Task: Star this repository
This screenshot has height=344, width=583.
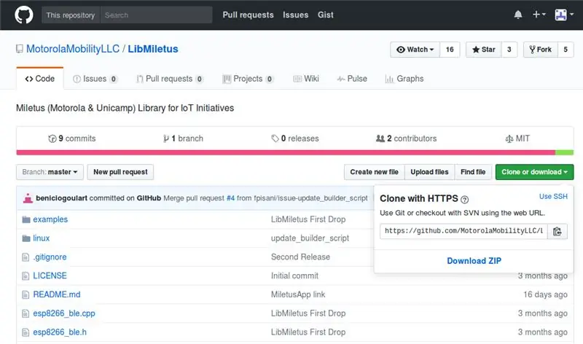Action: (483, 50)
